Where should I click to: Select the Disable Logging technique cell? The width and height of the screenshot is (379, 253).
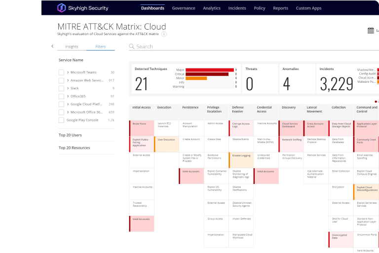click(241, 160)
